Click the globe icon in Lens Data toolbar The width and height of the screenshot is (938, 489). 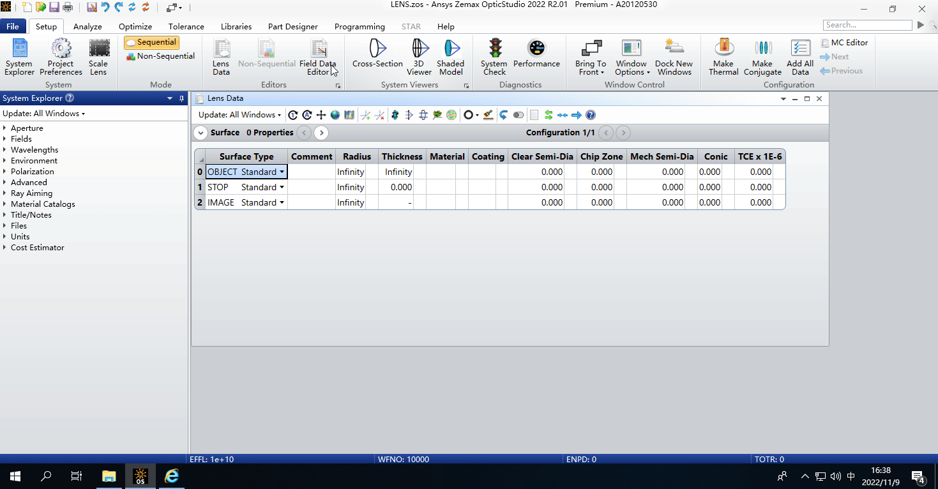tap(335, 115)
